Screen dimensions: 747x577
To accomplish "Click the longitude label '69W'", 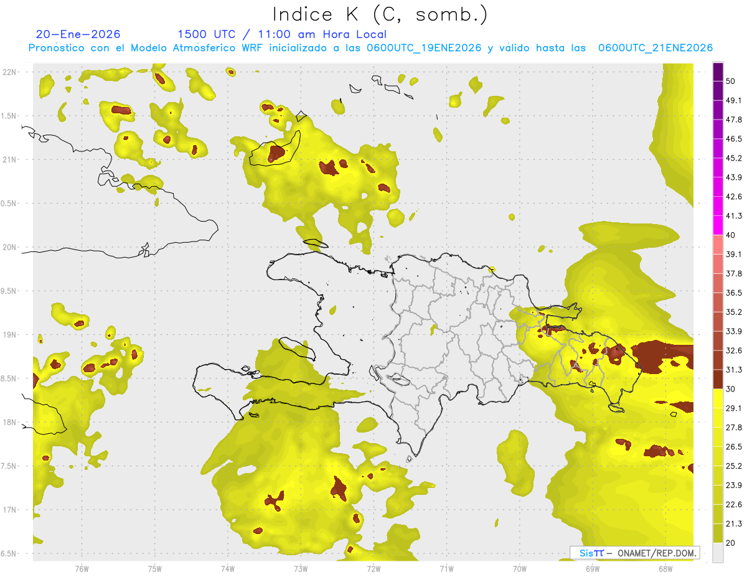I will pyautogui.click(x=592, y=568).
